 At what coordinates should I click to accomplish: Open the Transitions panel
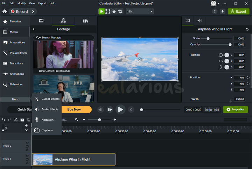[15, 63]
